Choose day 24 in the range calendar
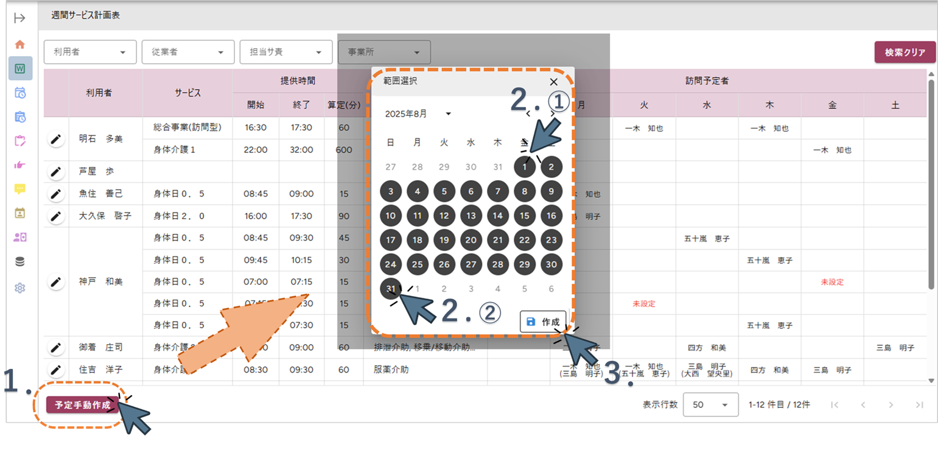The width and height of the screenshot is (938, 450). [x=391, y=264]
